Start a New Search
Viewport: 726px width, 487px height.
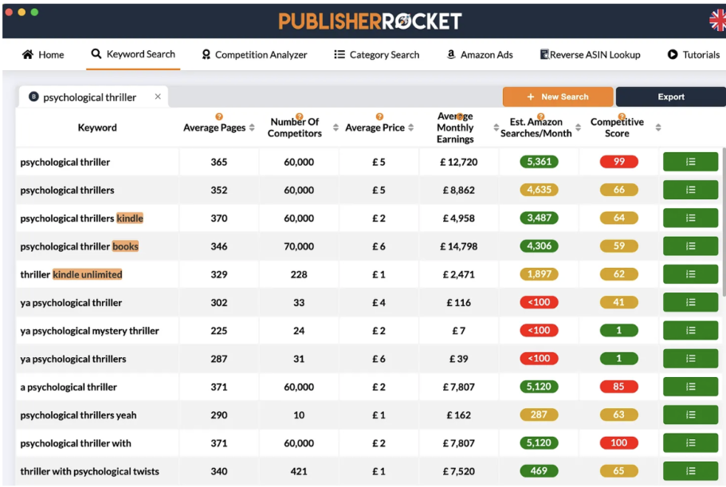[x=557, y=96]
